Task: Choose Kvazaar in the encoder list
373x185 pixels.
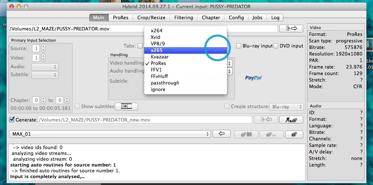Action: point(186,57)
